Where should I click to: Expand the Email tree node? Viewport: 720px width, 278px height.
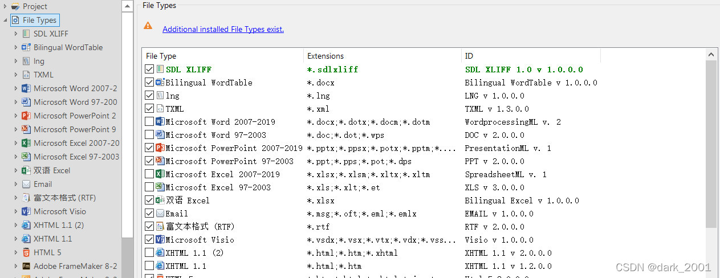pyautogui.click(x=16, y=184)
